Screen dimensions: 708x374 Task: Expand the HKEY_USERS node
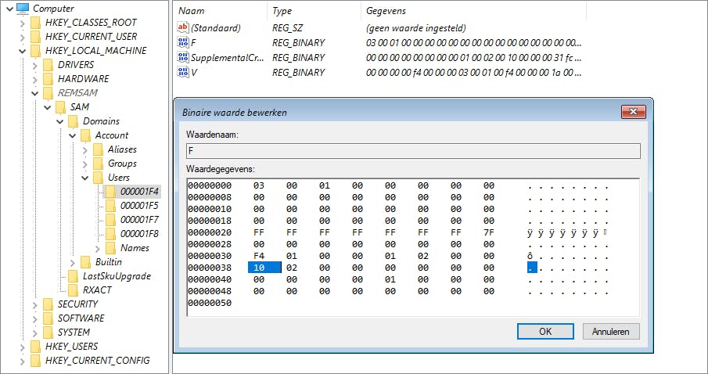(23, 347)
